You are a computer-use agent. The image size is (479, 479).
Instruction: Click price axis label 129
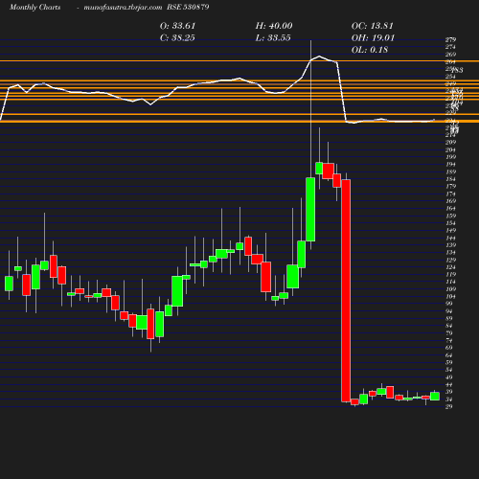(450, 260)
